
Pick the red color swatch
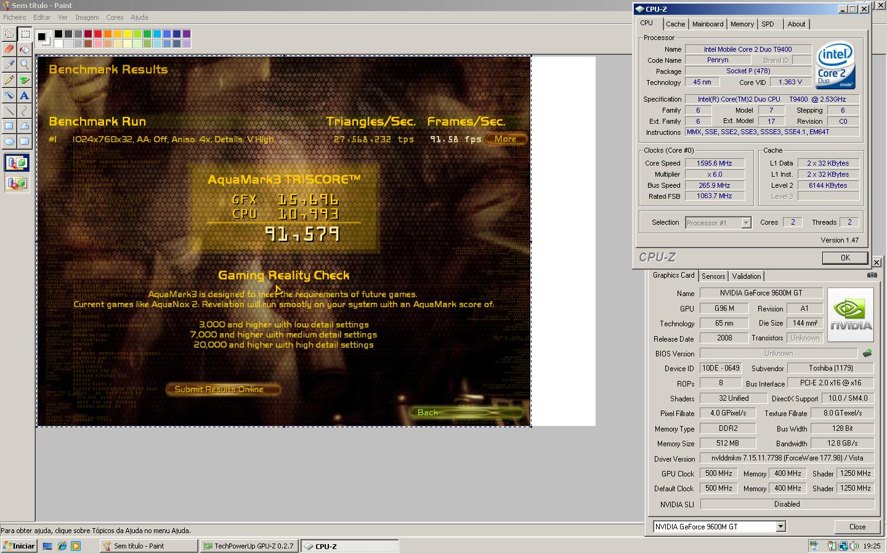point(98,34)
